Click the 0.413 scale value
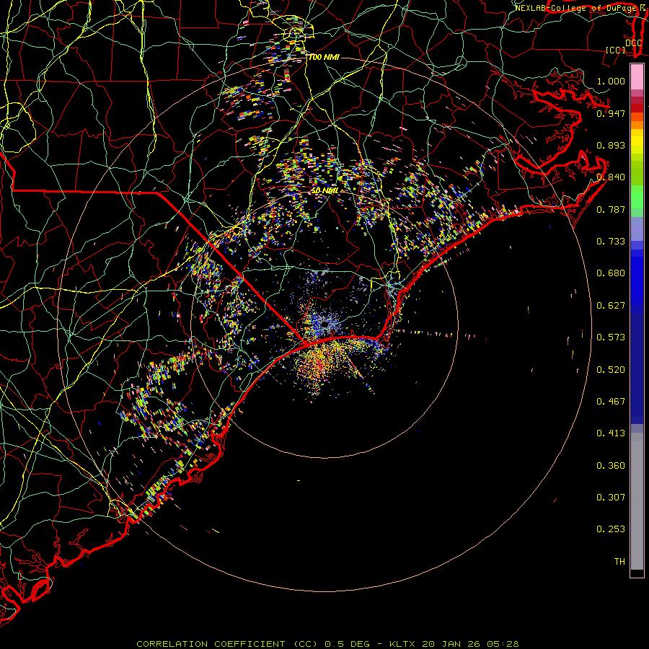Screen dimensions: 649x649 pyautogui.click(x=611, y=433)
